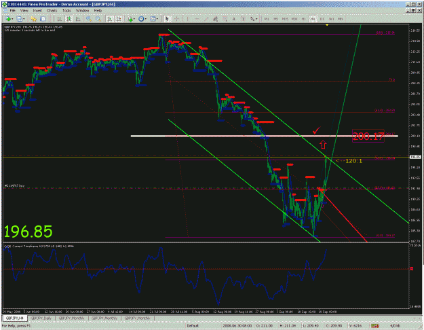Click the connection status bars icon in status bar

pyautogui.click(x=374, y=326)
